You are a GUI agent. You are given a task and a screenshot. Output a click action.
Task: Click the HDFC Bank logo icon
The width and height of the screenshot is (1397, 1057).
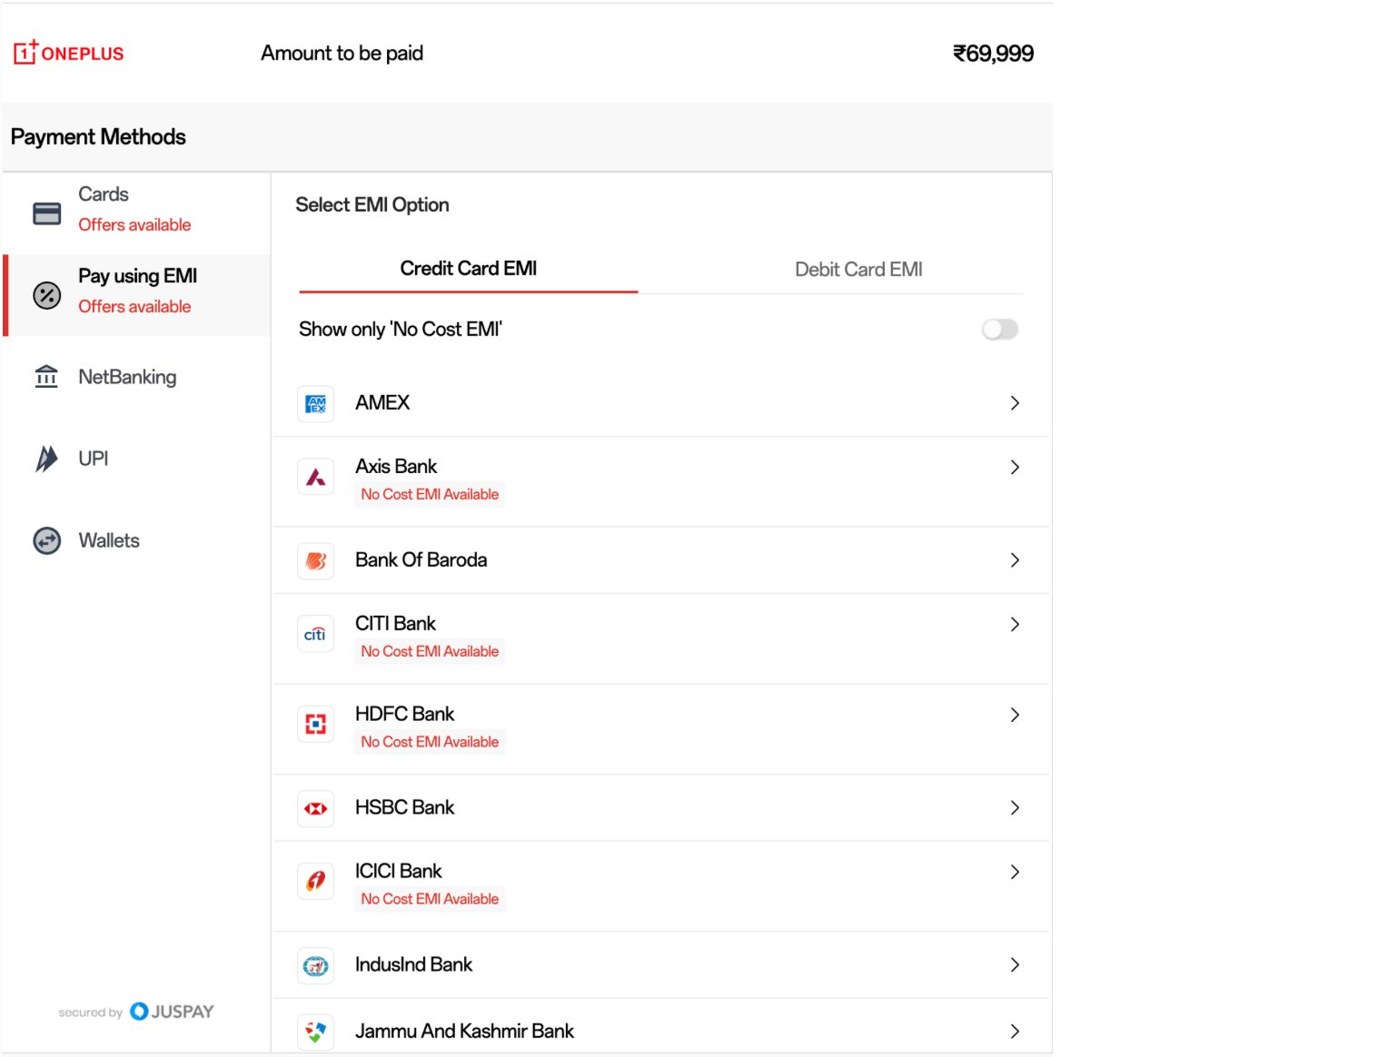point(315,725)
